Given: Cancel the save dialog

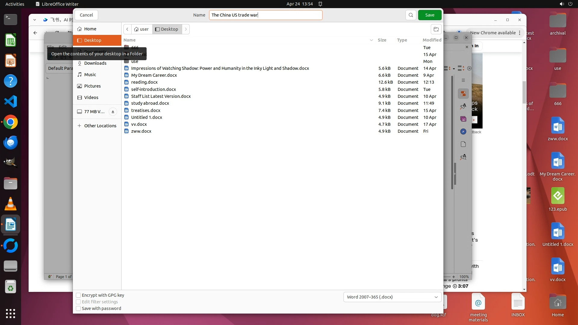Looking at the screenshot, I should [x=86, y=15].
